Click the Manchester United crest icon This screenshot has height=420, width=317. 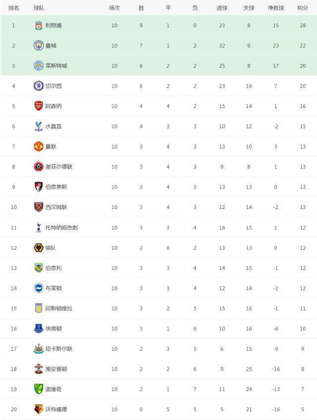click(x=39, y=147)
